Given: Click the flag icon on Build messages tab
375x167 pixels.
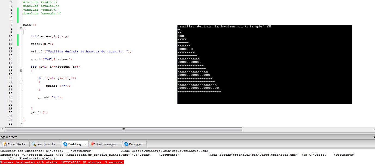Looking at the screenshot, I should tap(93, 144).
